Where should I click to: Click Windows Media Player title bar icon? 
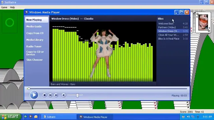(x=27, y=12)
